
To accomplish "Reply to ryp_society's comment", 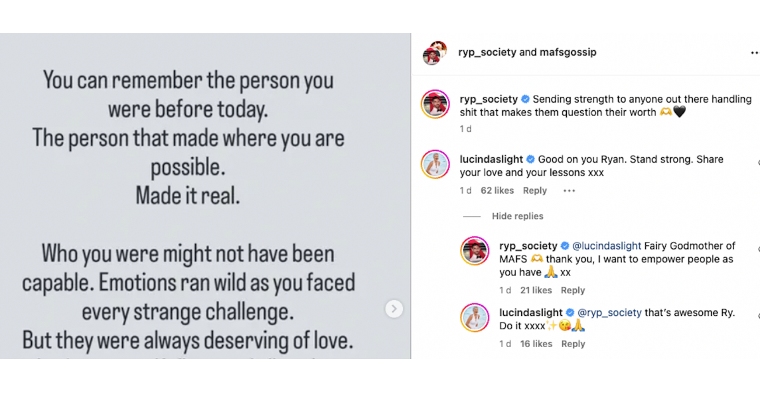I will click(573, 290).
